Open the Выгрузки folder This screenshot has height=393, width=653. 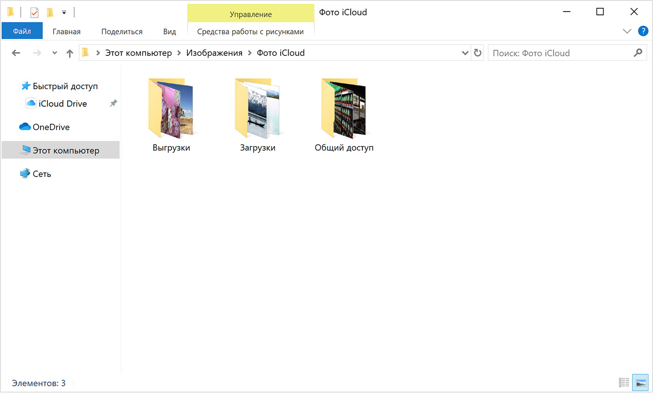click(x=171, y=115)
